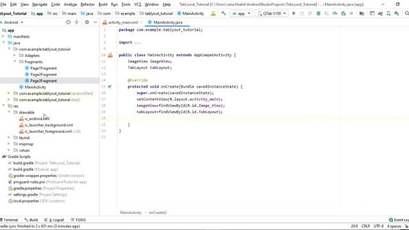Select gradle.properties file
Screen dimensions: 409x230
(41, 188)
